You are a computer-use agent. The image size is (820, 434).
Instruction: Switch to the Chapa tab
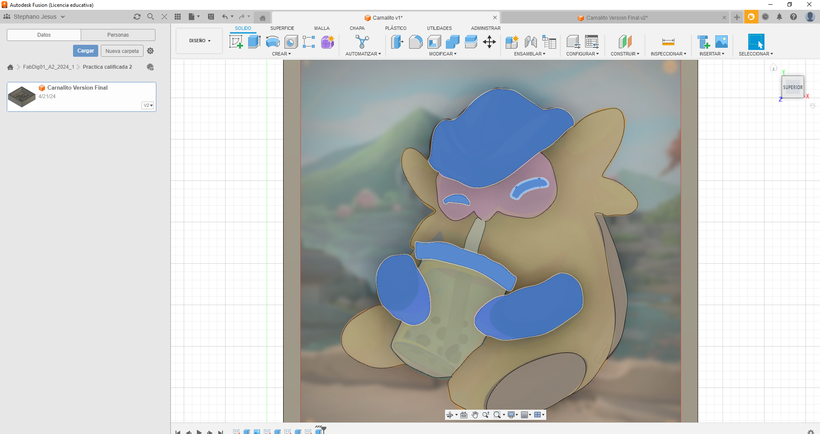[x=357, y=28]
